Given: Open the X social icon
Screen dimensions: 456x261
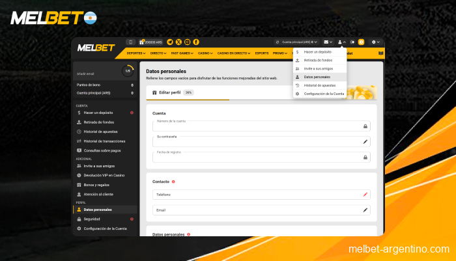Looking at the screenshot, I should coord(178,42).
